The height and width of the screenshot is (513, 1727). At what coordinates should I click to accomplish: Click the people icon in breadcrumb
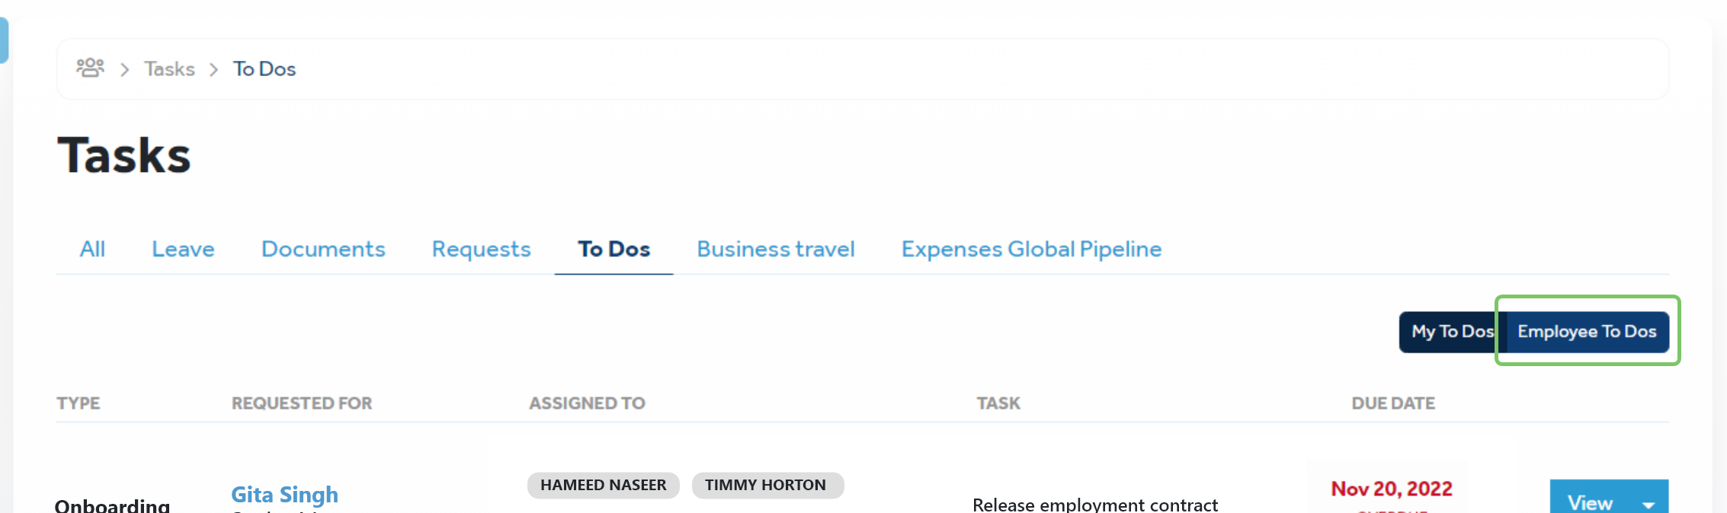coord(90,68)
